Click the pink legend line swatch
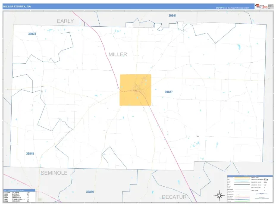The image size is (276, 207). coord(242,198)
